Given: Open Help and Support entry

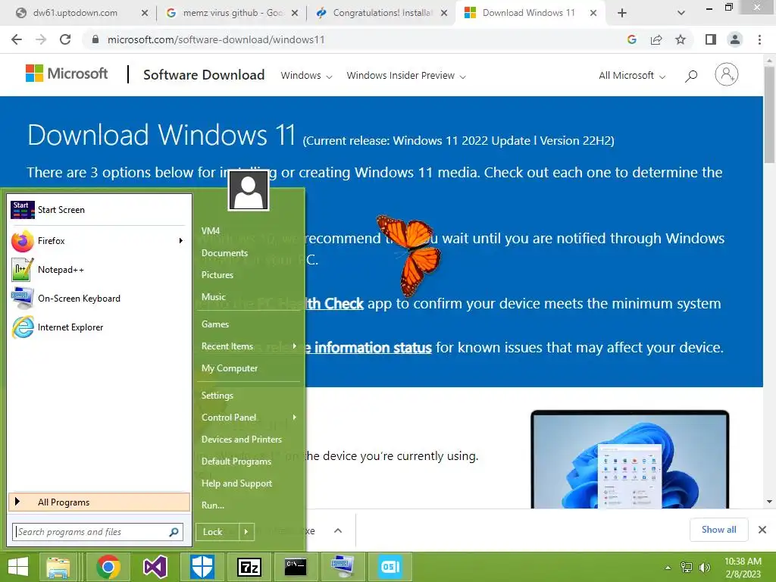Looking at the screenshot, I should click(237, 483).
